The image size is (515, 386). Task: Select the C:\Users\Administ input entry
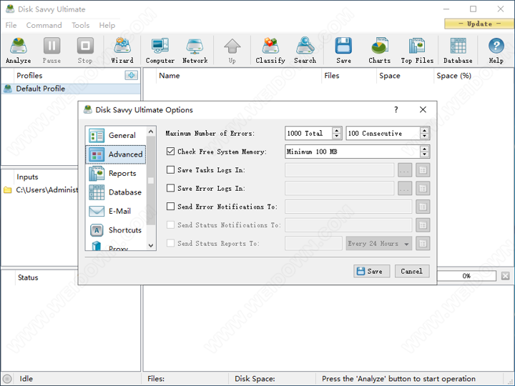[41, 189]
